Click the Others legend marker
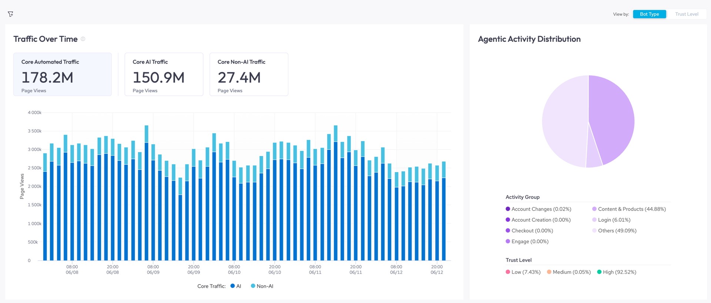The image size is (711, 303). 594,230
